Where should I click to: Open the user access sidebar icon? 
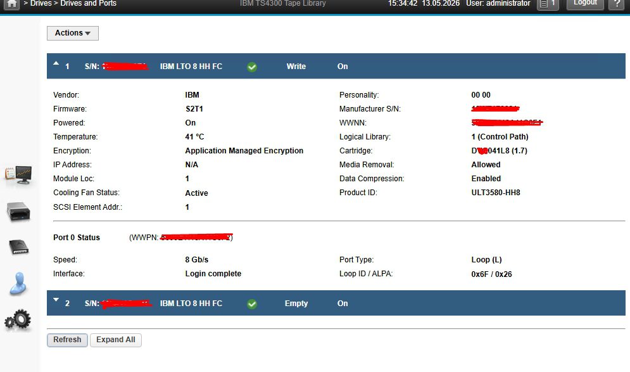point(18,283)
